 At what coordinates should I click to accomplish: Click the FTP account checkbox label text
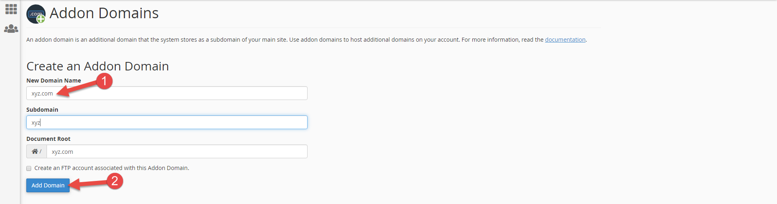pyautogui.click(x=112, y=168)
